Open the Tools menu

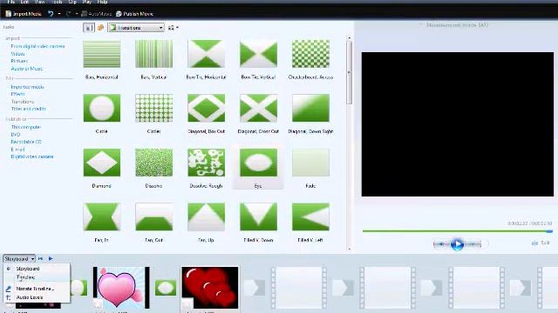57,2
